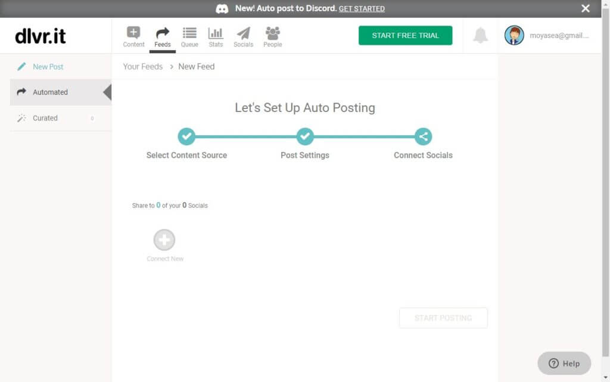610x382 pixels.
Task: Return to the Post Settings step
Action: (x=305, y=136)
